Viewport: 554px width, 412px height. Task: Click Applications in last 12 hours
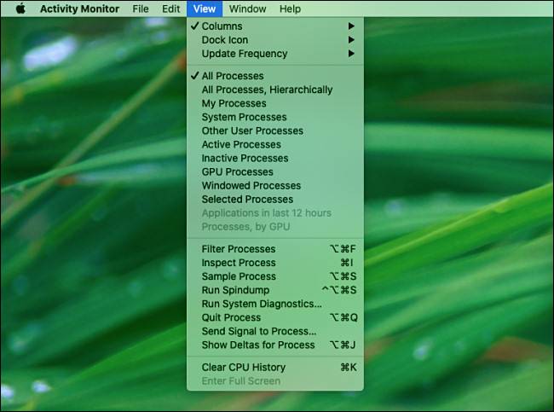(x=275, y=213)
